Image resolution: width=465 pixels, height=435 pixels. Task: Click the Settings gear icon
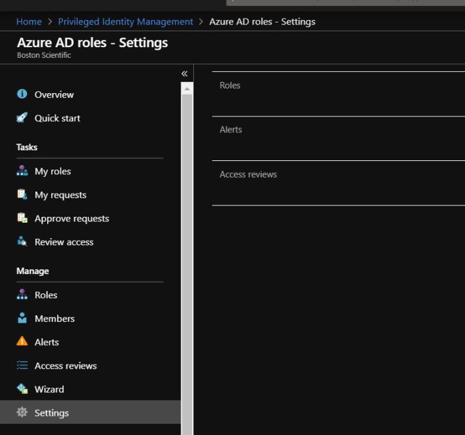22,413
